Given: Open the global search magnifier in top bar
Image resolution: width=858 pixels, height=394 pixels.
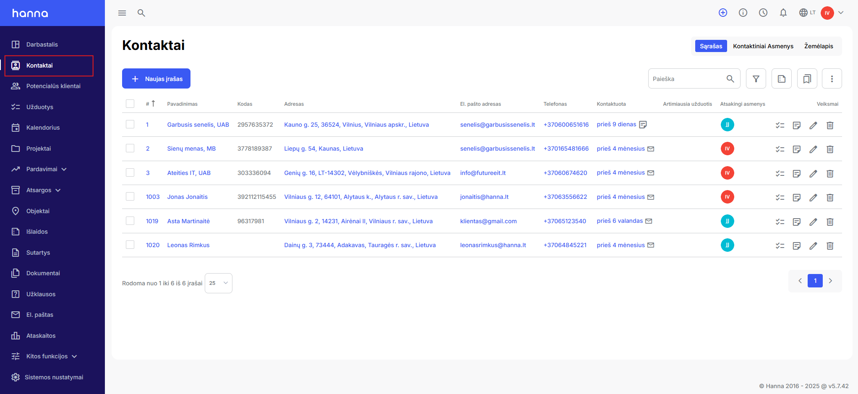Looking at the screenshot, I should pyautogui.click(x=141, y=13).
